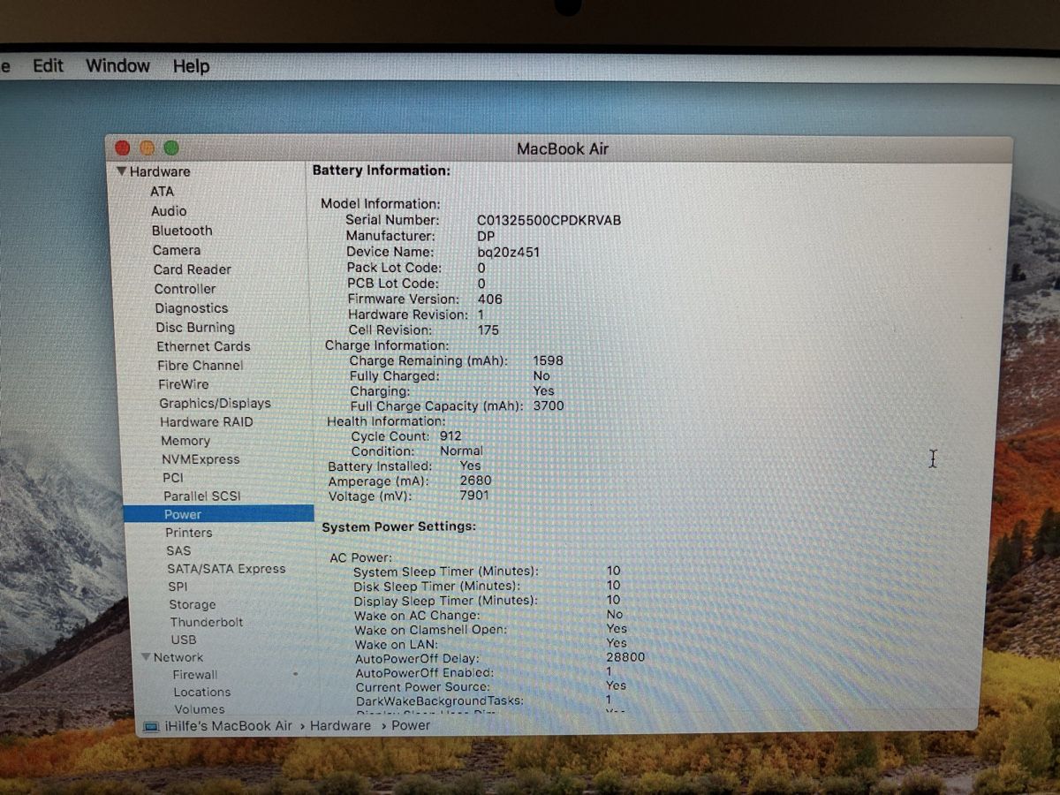Select Audio in the sidebar

click(169, 211)
